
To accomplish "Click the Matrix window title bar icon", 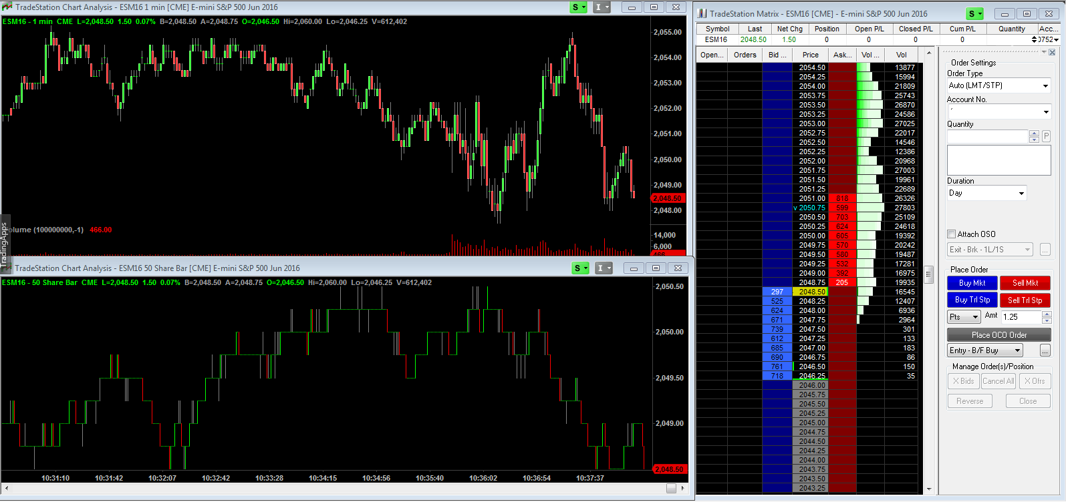I will pos(702,14).
